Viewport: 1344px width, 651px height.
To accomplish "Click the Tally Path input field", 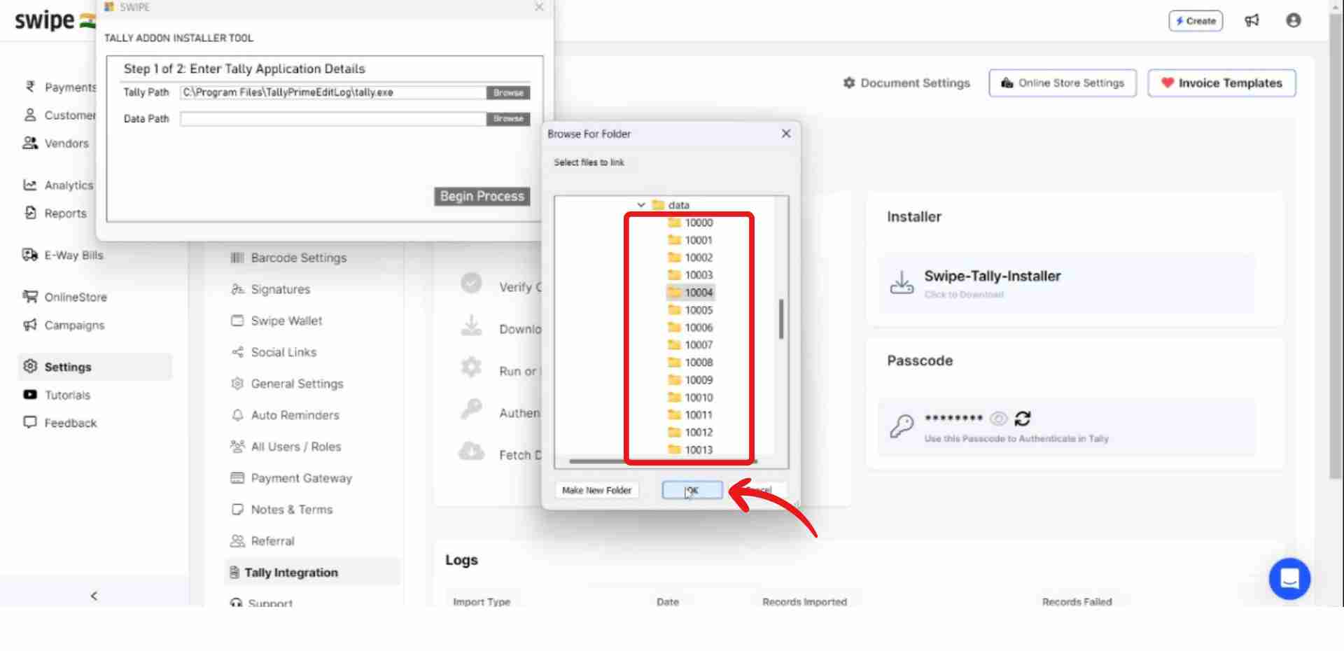I will click(x=333, y=92).
